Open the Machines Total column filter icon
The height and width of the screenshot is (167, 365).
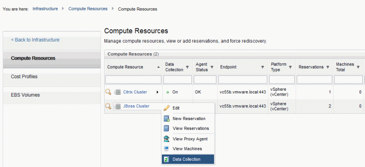358,67
